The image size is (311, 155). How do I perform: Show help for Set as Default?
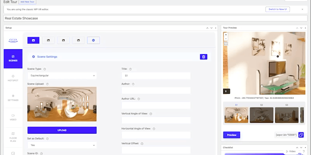[47, 139]
